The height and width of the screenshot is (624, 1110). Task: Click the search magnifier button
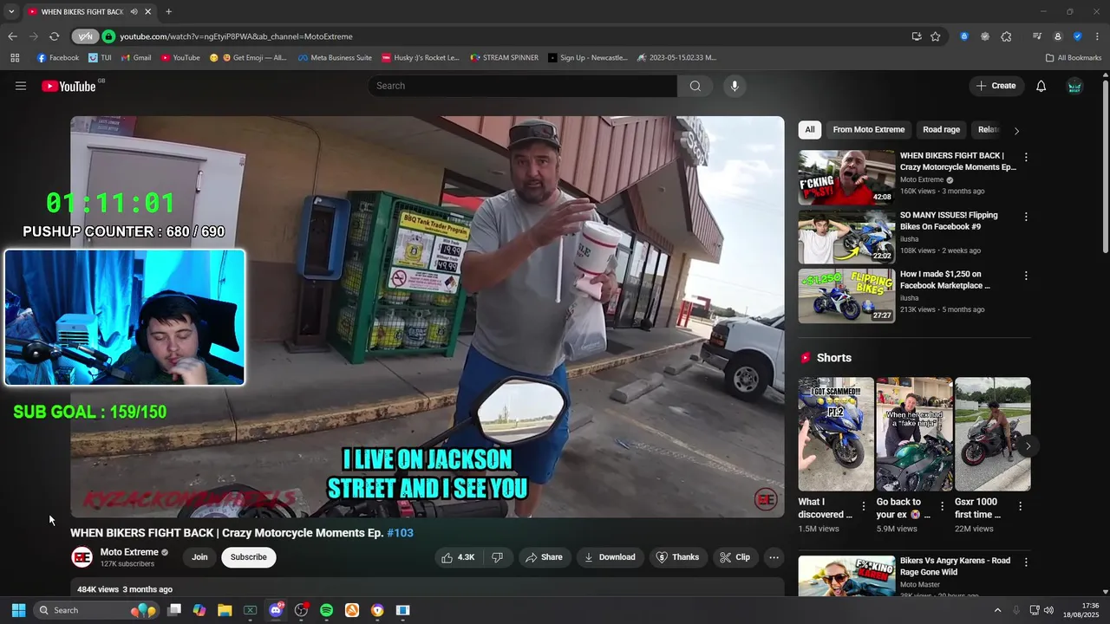[x=695, y=86]
